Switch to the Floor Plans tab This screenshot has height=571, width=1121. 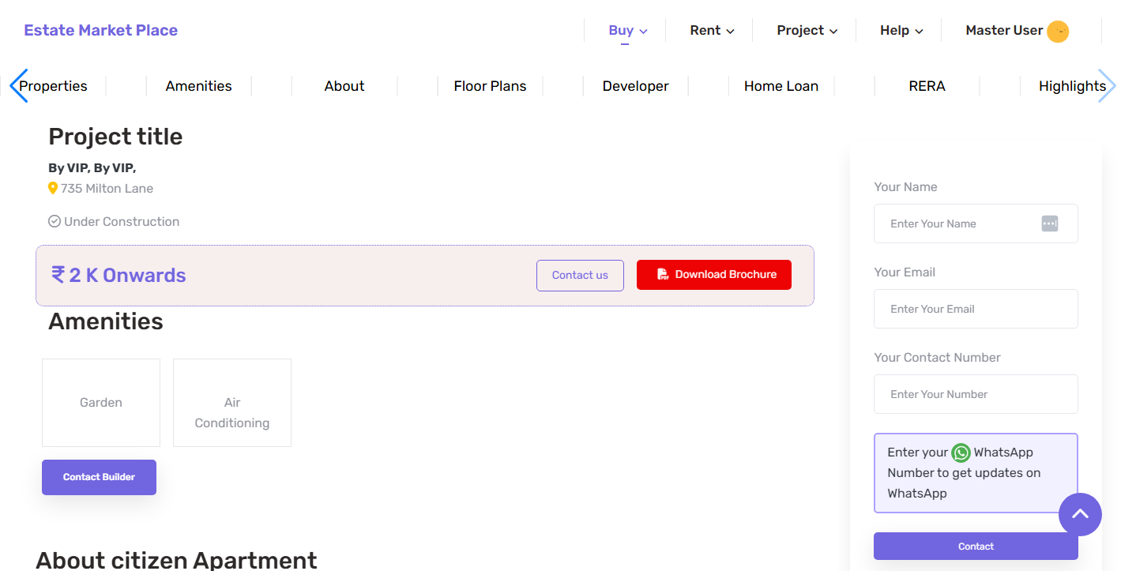click(490, 86)
